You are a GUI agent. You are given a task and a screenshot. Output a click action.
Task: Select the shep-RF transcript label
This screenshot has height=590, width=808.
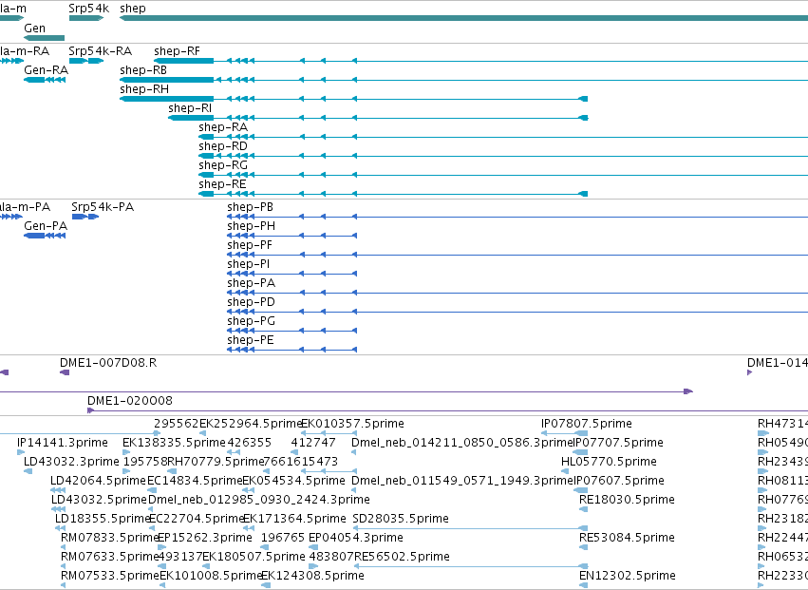tap(177, 51)
